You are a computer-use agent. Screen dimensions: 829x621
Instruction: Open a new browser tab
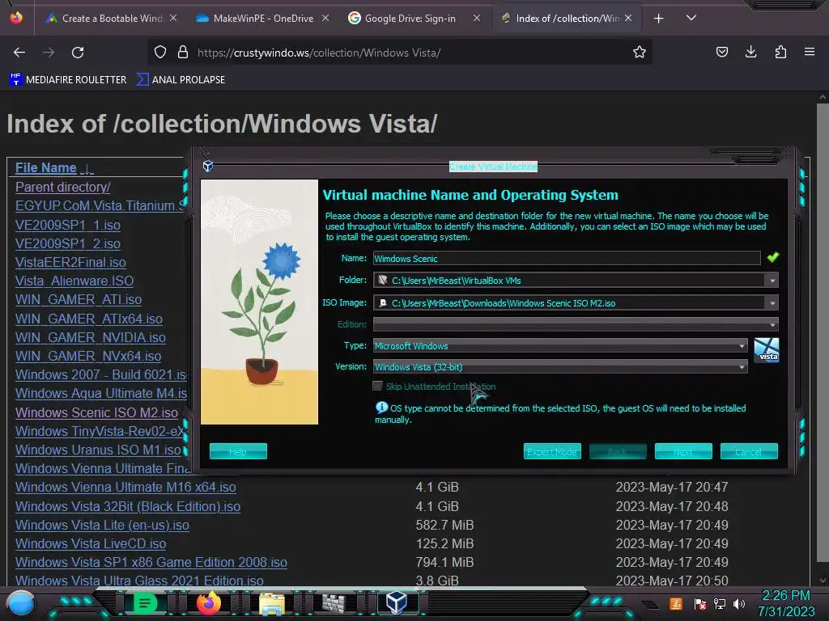(658, 19)
